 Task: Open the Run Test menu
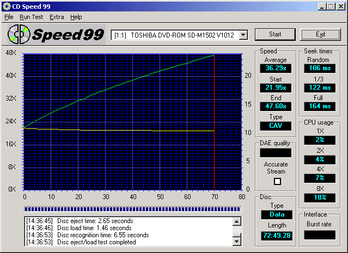pyautogui.click(x=31, y=17)
